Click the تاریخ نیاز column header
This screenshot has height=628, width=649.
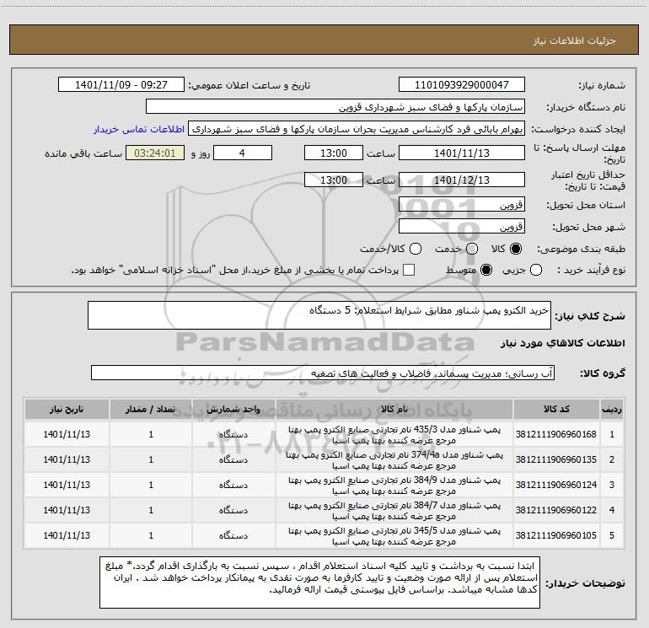click(67, 409)
